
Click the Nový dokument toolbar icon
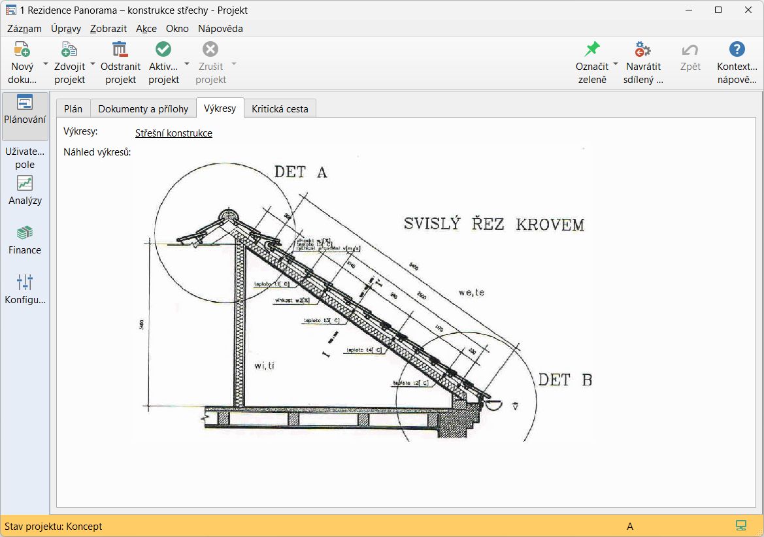click(x=22, y=50)
